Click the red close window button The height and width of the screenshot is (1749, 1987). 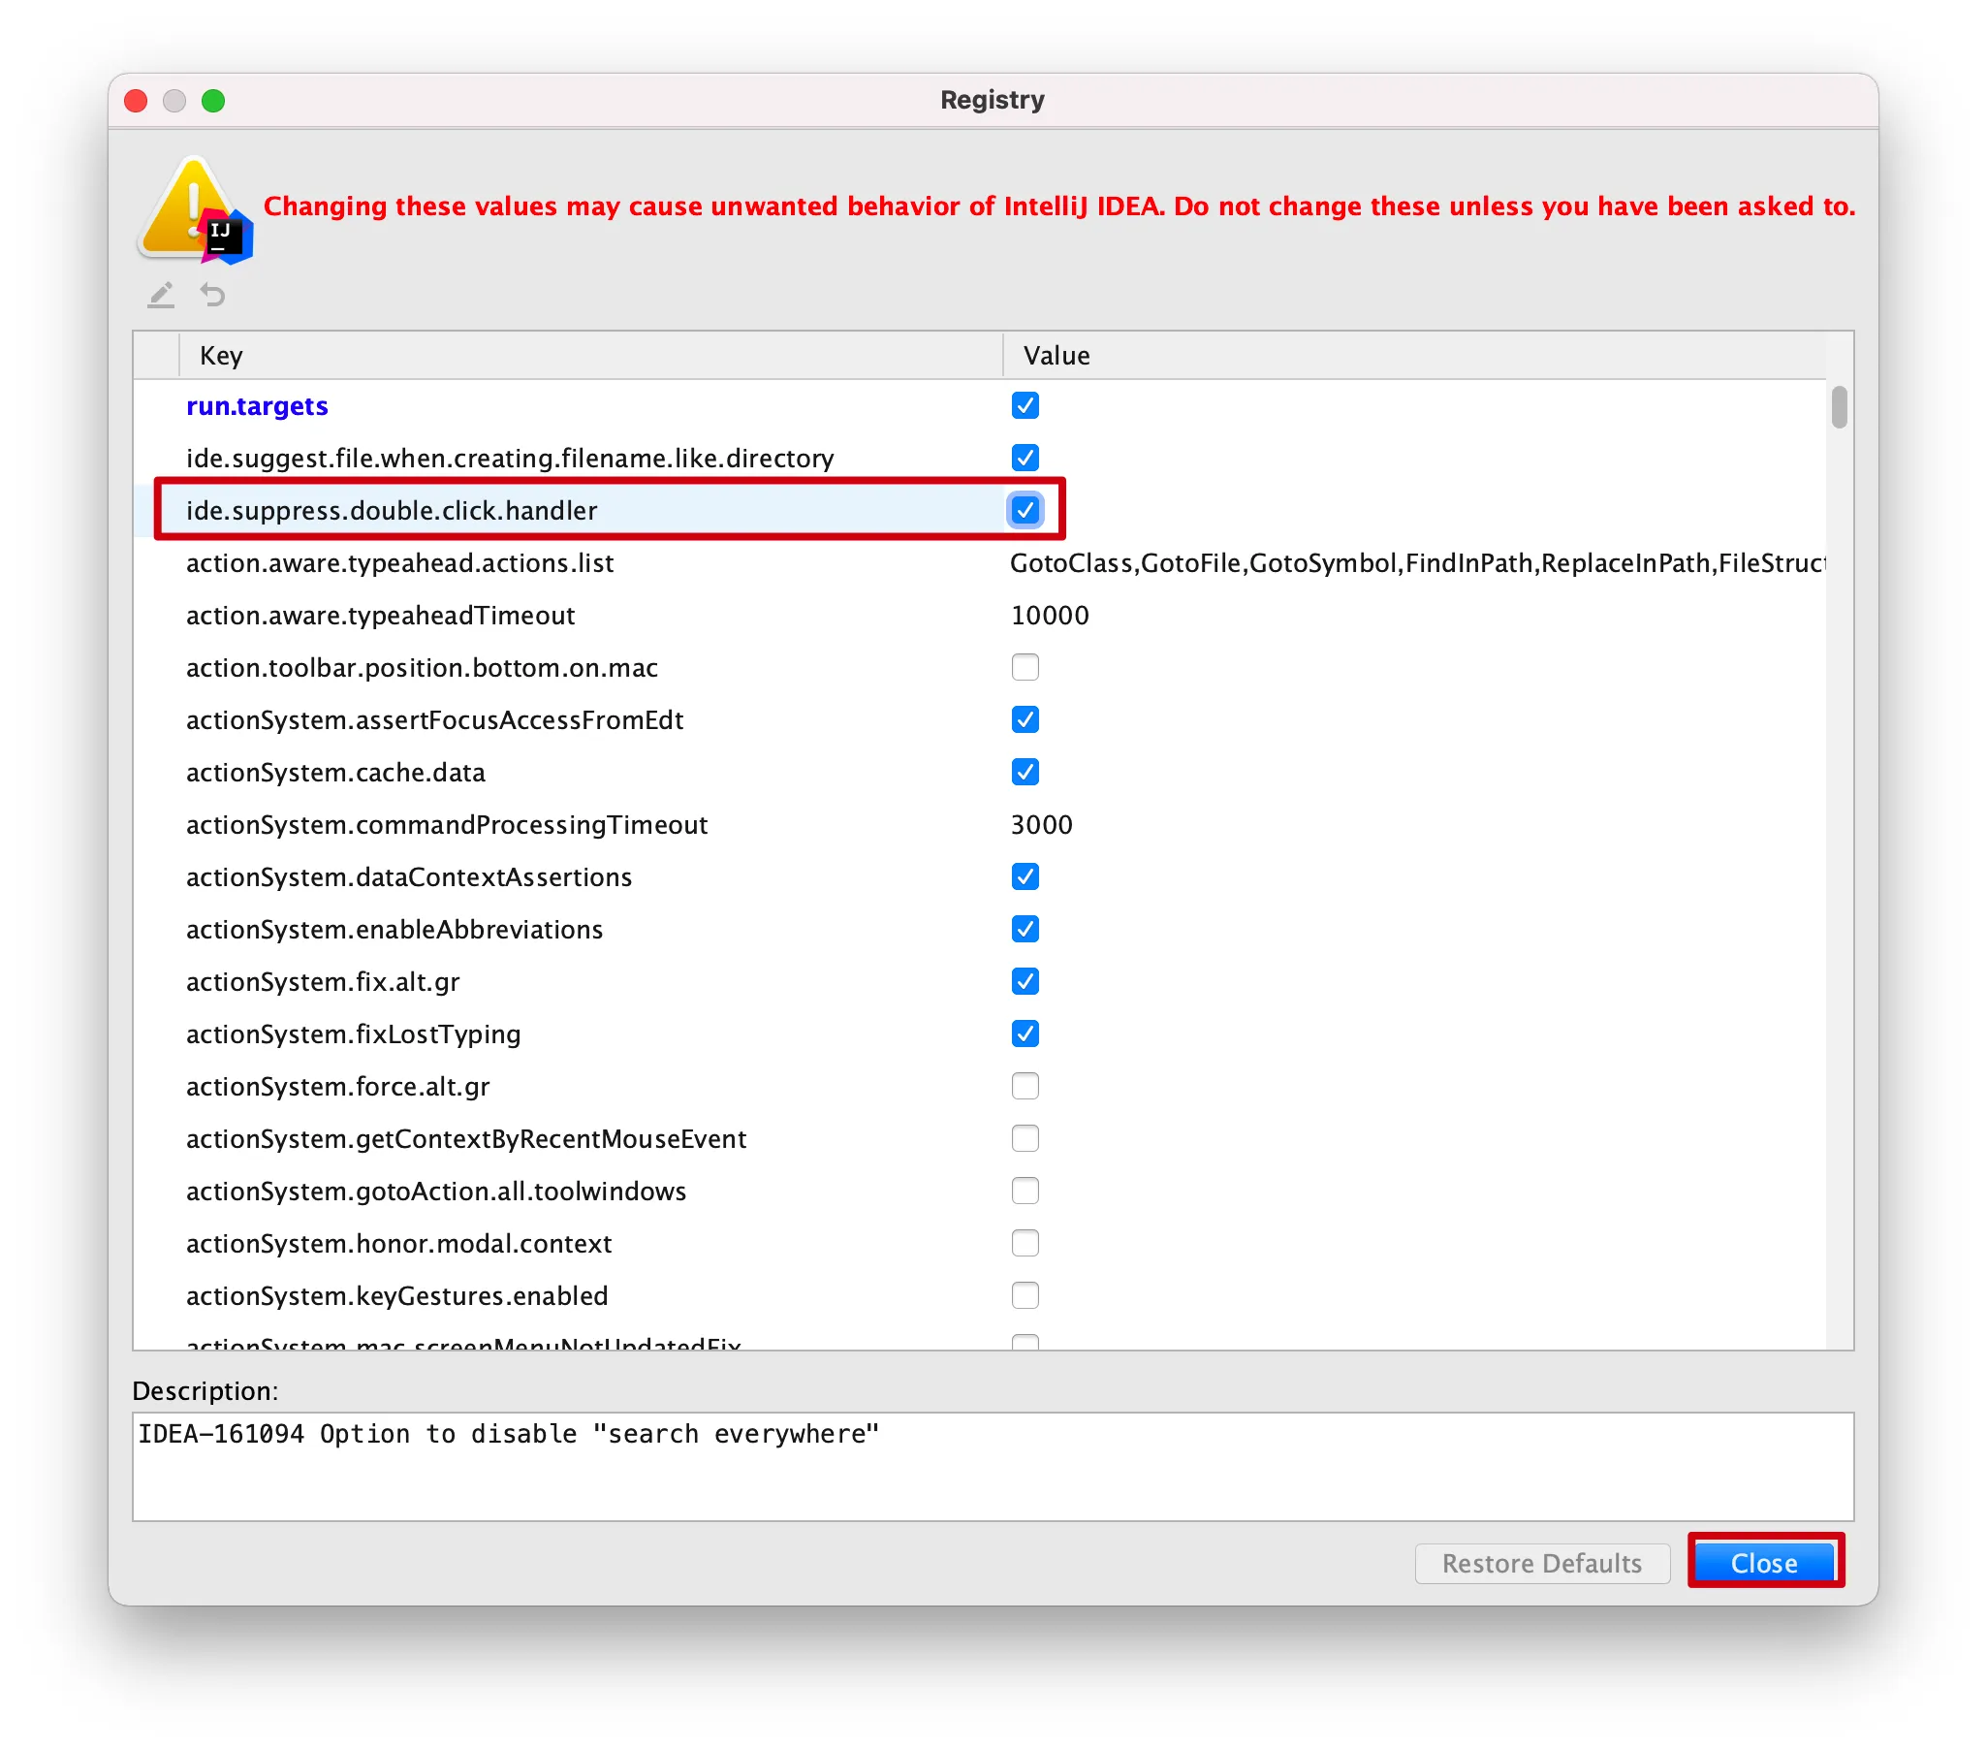coord(136,101)
